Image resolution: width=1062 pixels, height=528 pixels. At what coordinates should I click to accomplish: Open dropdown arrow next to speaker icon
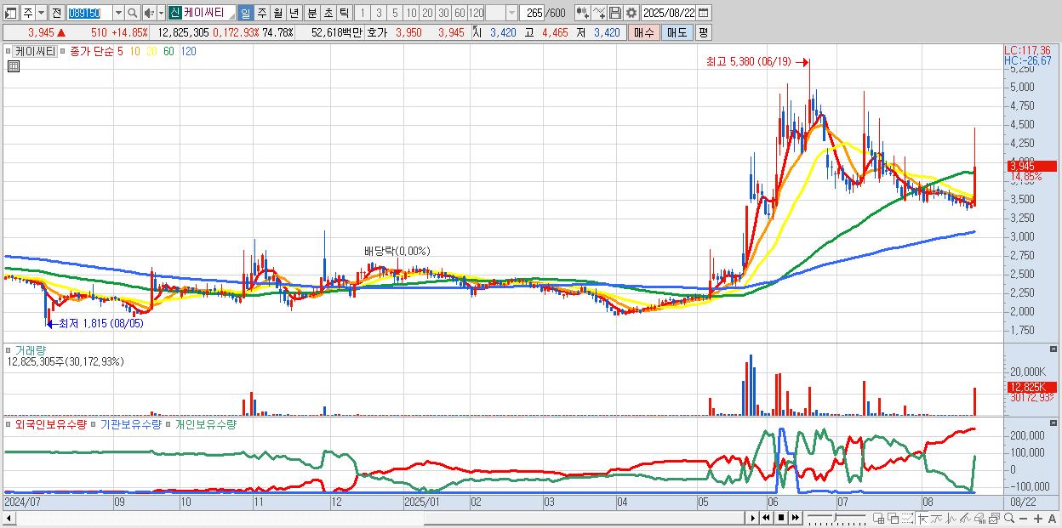(x=161, y=13)
